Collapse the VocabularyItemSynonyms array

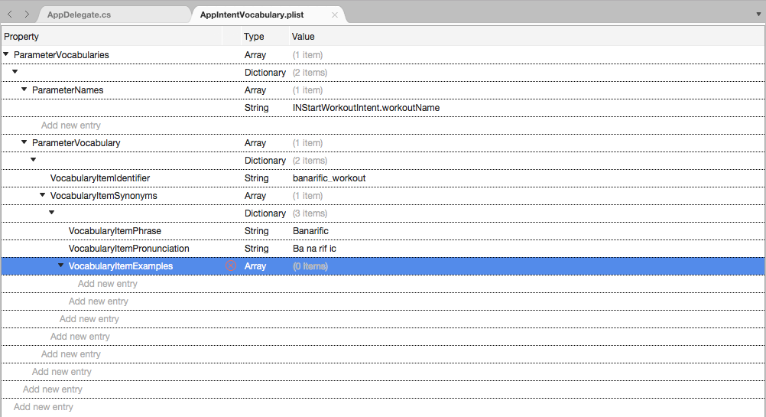pos(43,195)
